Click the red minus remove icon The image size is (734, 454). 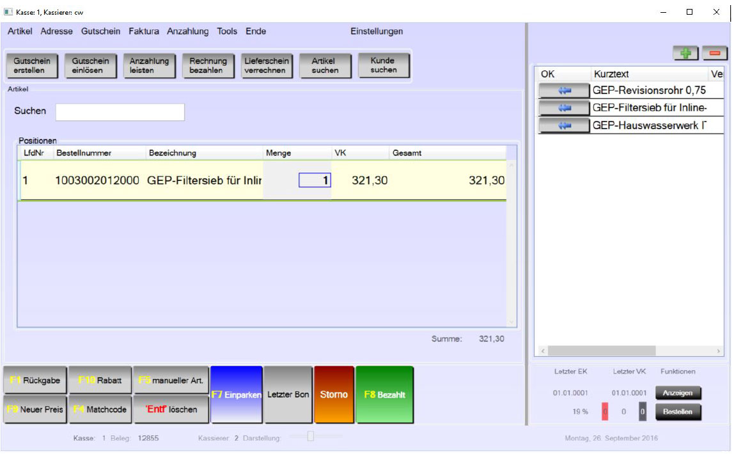tap(715, 54)
